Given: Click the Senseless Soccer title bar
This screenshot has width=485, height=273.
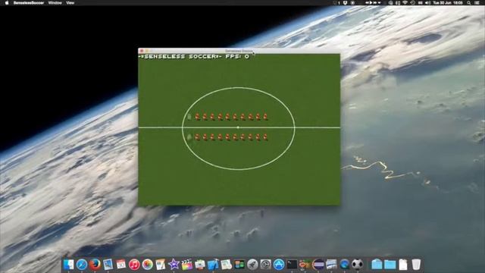Looking at the screenshot, I should click(x=239, y=51).
